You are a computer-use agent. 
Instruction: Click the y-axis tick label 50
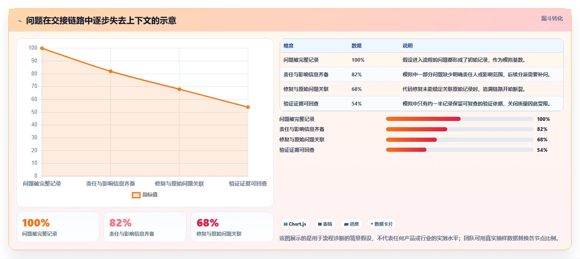(x=34, y=112)
